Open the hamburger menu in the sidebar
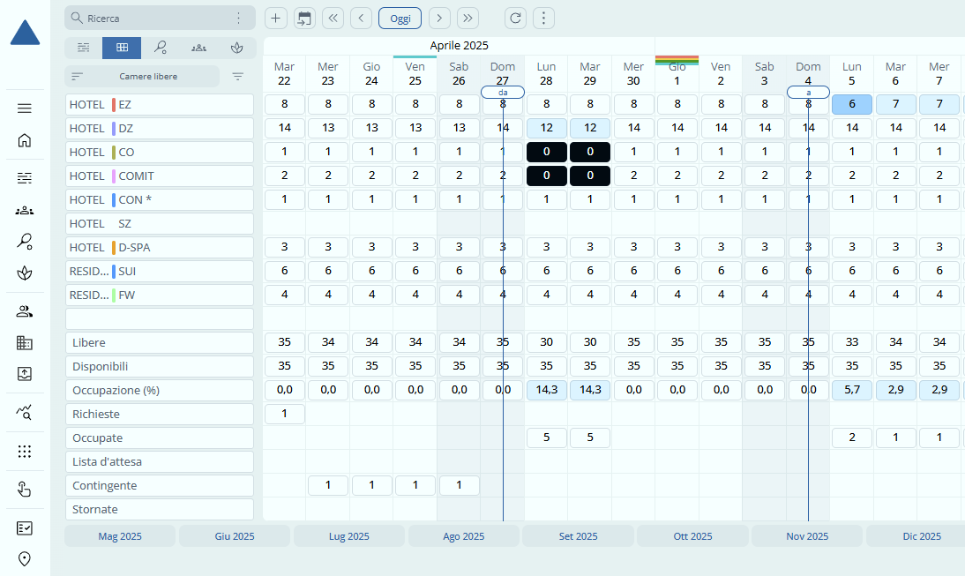Viewport: 965px width, 576px height. pos(25,108)
